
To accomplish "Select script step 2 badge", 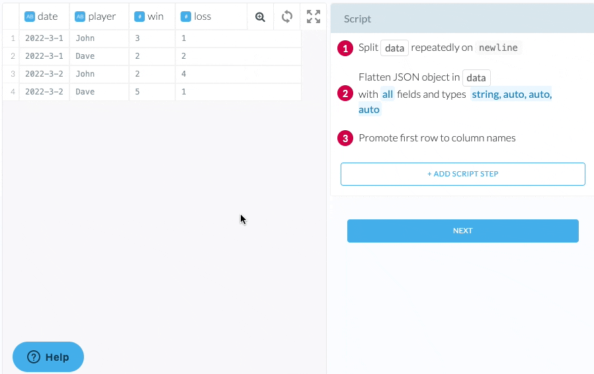I will click(345, 94).
